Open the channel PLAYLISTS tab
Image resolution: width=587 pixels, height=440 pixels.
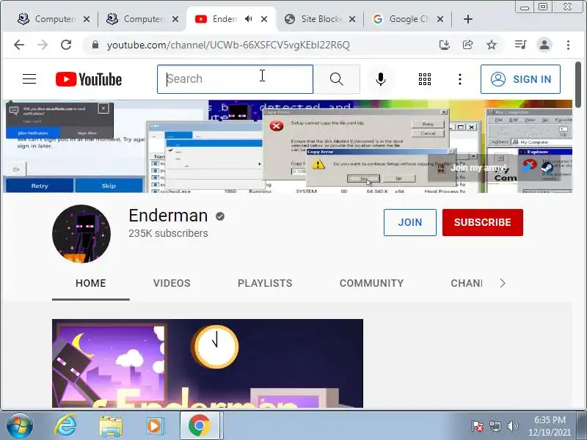click(x=265, y=283)
